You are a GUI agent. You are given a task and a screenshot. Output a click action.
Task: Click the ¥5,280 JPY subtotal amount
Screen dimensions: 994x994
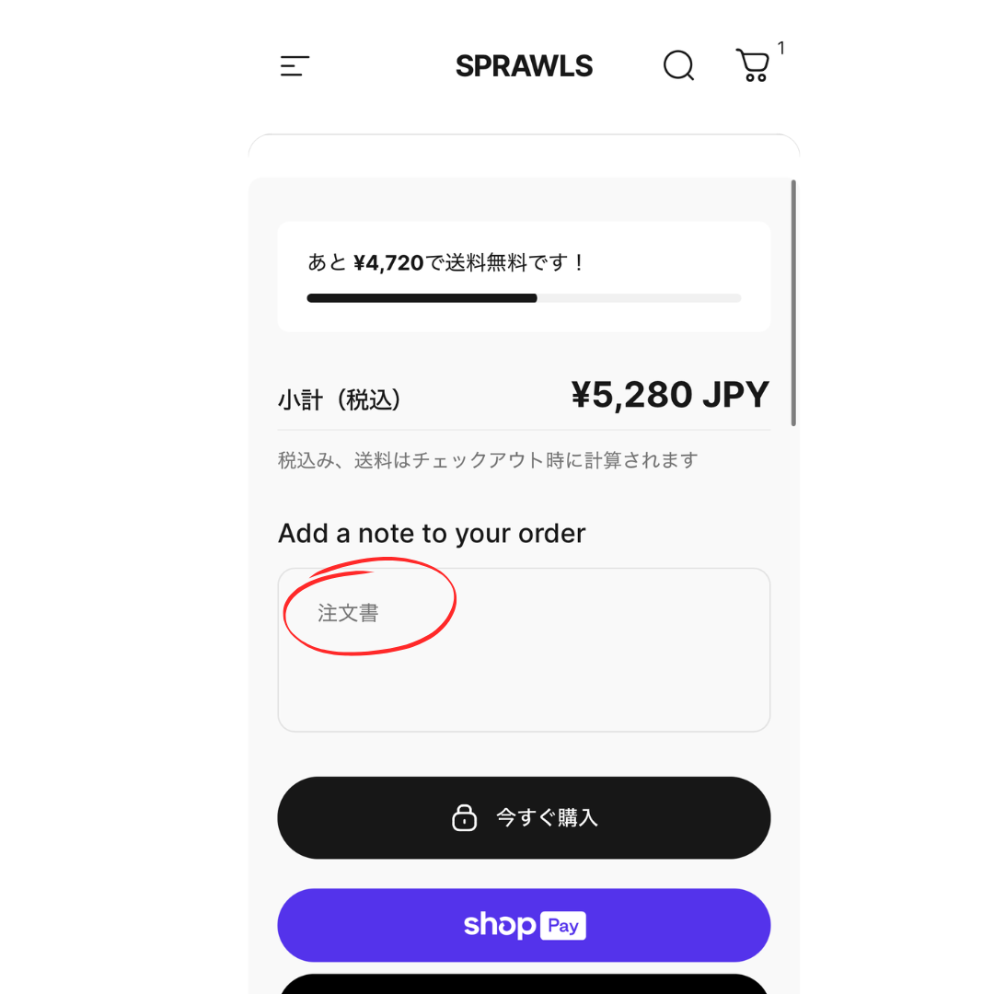point(670,395)
